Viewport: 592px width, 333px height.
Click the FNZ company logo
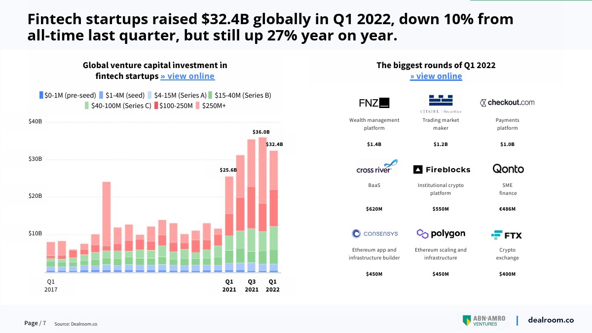click(374, 103)
